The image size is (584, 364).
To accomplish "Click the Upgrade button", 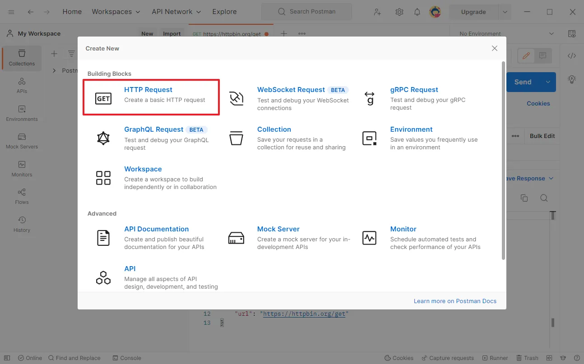I will [x=473, y=12].
